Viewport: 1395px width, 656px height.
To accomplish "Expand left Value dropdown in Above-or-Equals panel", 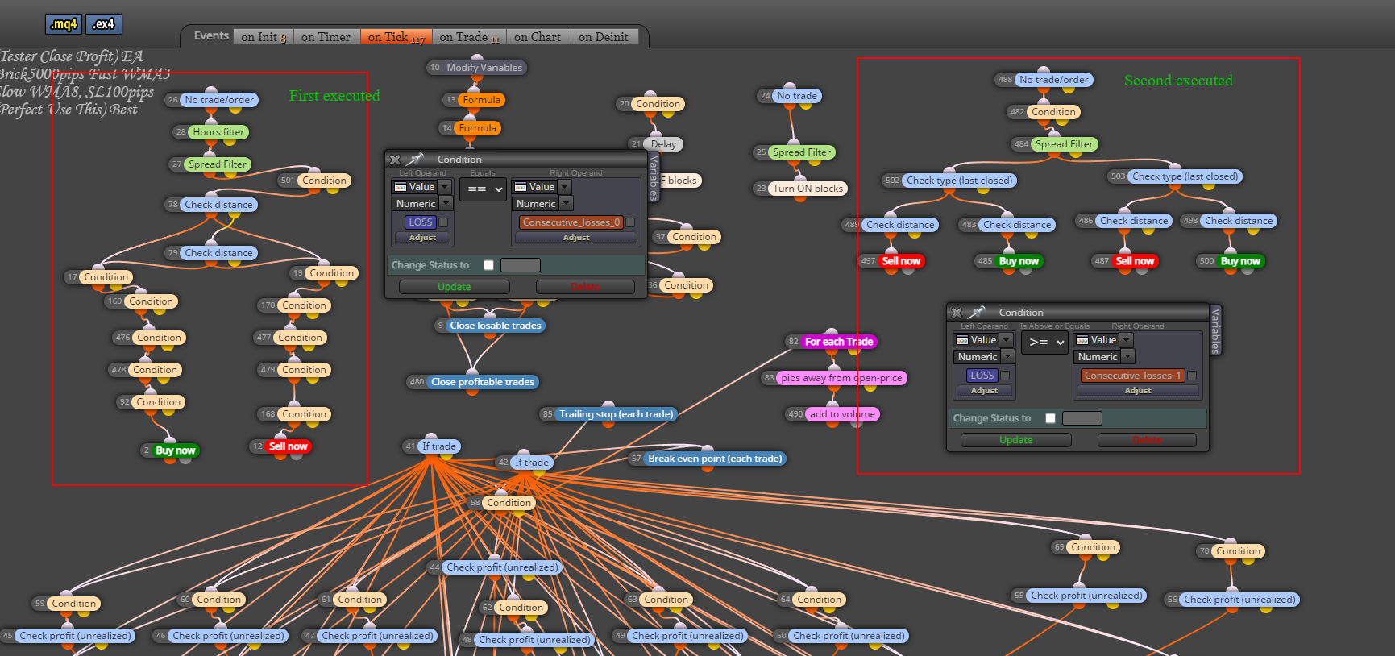I will (x=1007, y=340).
